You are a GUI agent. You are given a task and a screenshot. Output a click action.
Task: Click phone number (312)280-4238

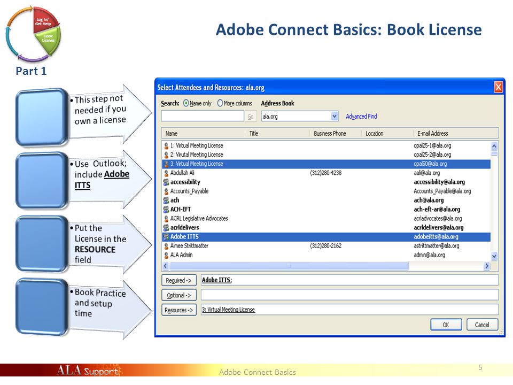point(325,173)
